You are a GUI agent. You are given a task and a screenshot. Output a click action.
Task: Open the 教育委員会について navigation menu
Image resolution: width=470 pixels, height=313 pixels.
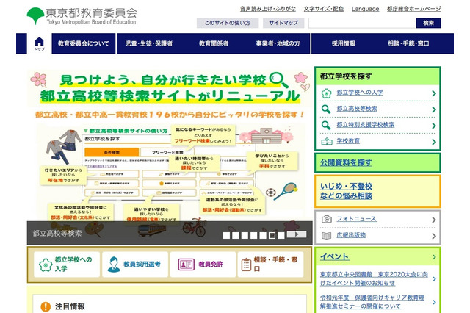(83, 44)
